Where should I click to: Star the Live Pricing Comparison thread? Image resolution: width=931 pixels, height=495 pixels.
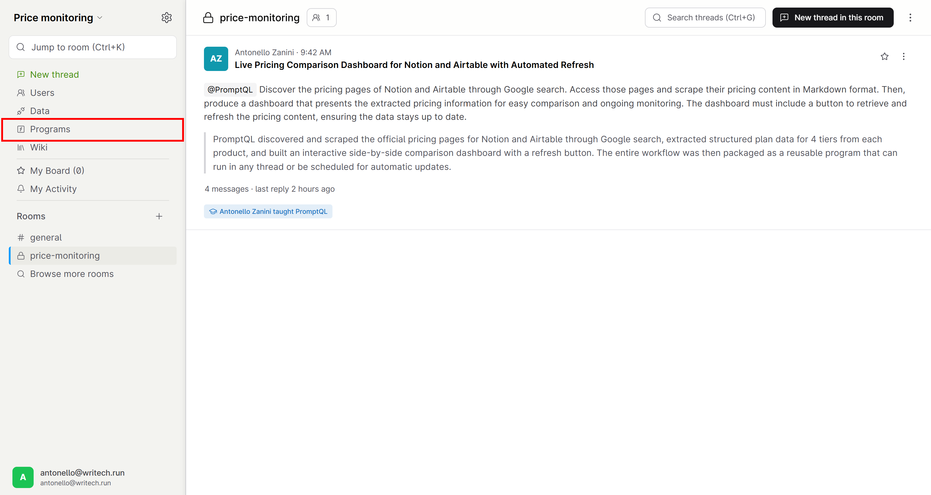(x=884, y=56)
